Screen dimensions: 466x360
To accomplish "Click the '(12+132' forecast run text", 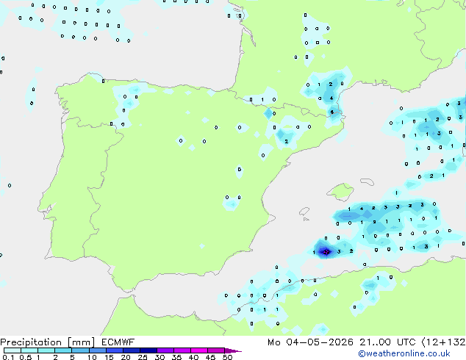I will [443, 342].
